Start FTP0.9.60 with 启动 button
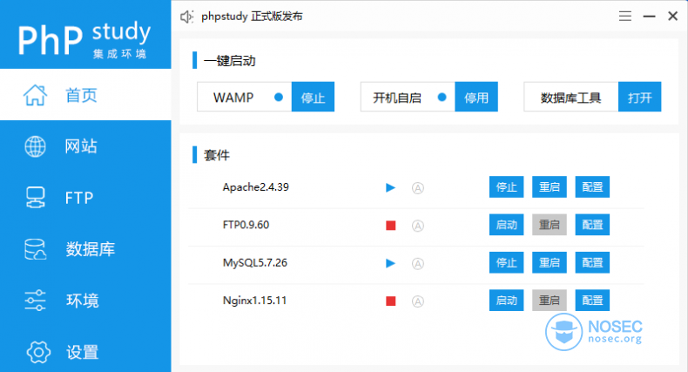Viewport: 688px width, 372px height. 506,225
